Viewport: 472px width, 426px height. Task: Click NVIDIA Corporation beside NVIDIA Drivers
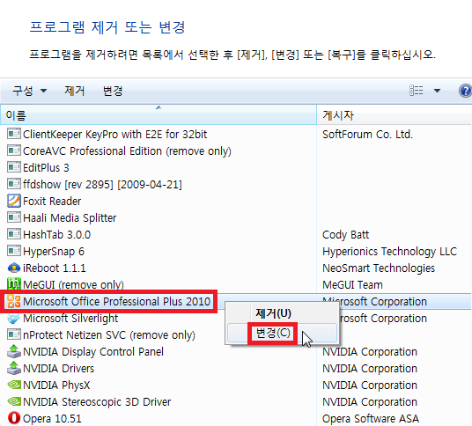pyautogui.click(x=370, y=368)
